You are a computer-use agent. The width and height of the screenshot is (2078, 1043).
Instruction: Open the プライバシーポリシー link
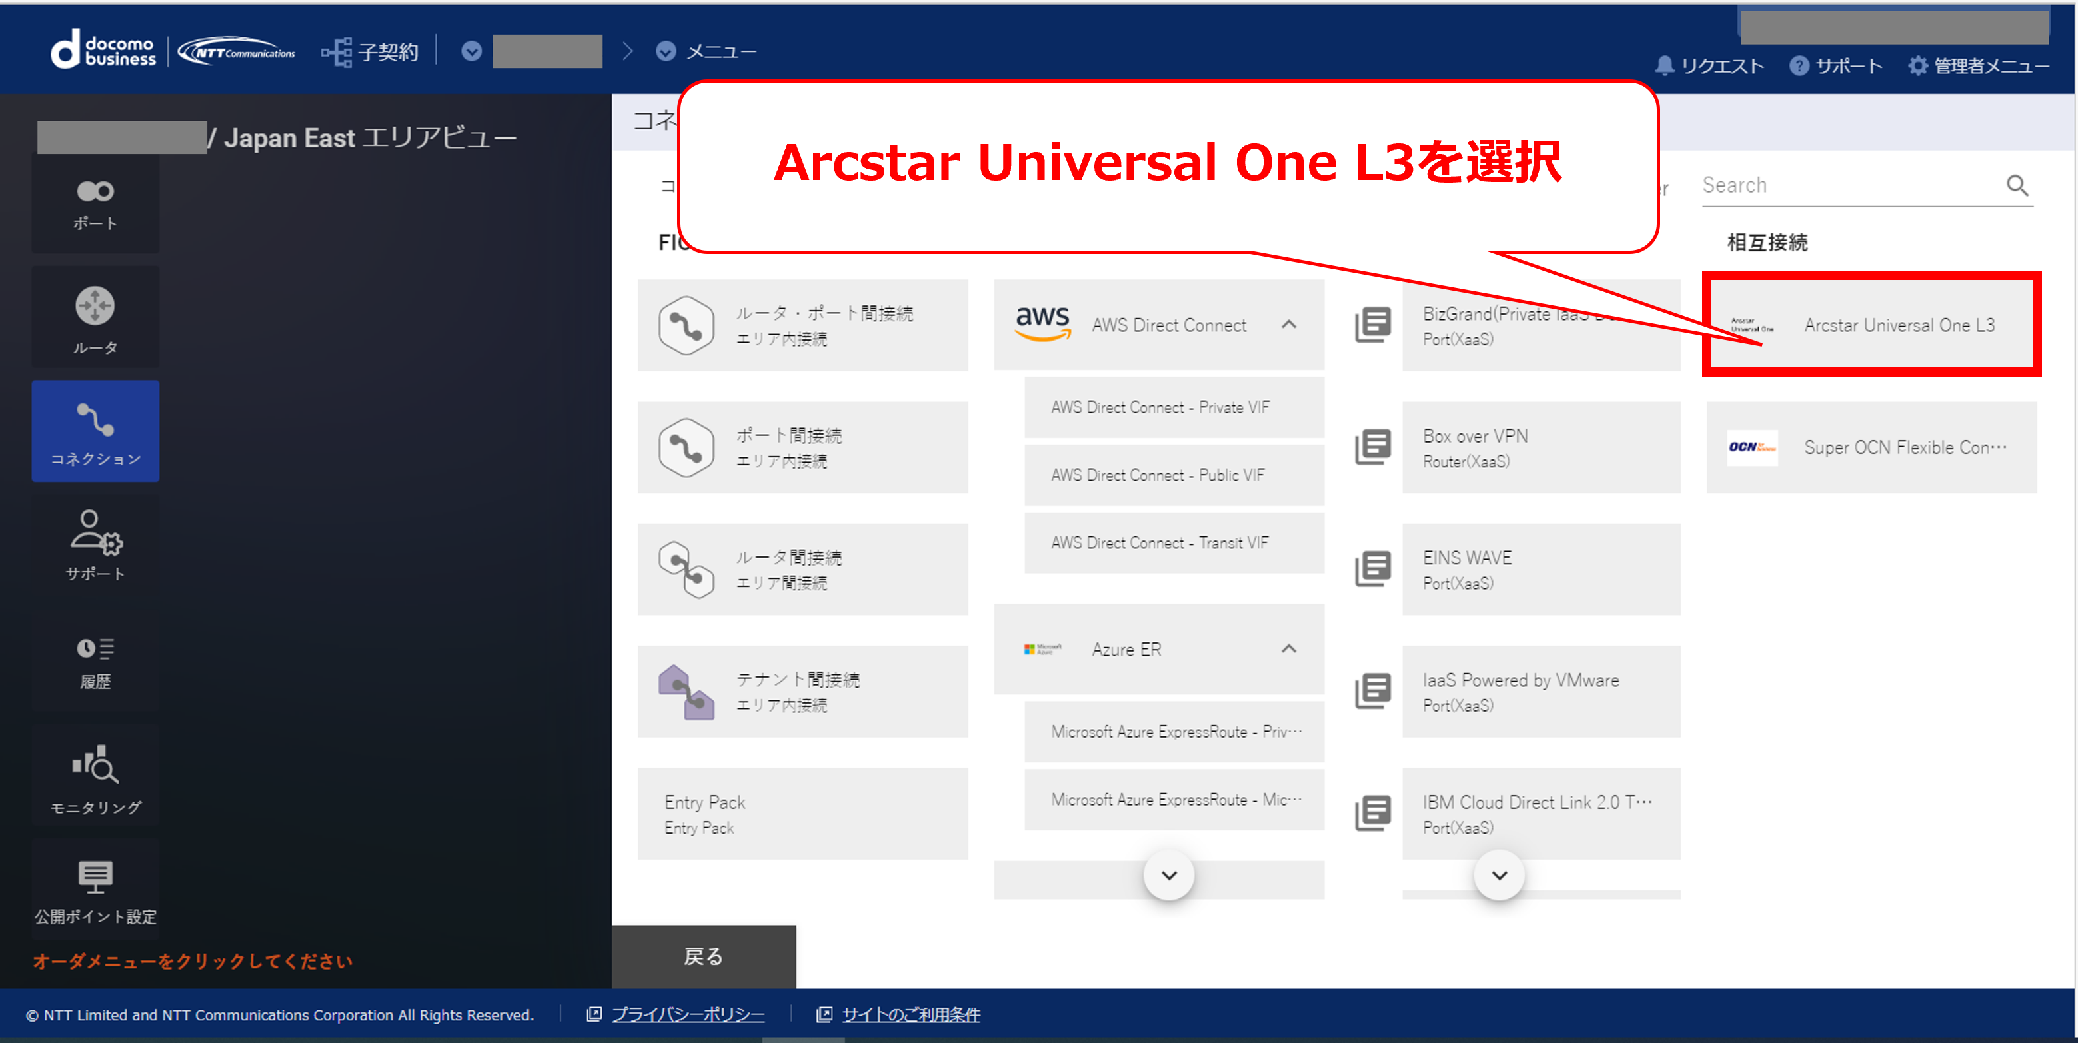[687, 1015]
